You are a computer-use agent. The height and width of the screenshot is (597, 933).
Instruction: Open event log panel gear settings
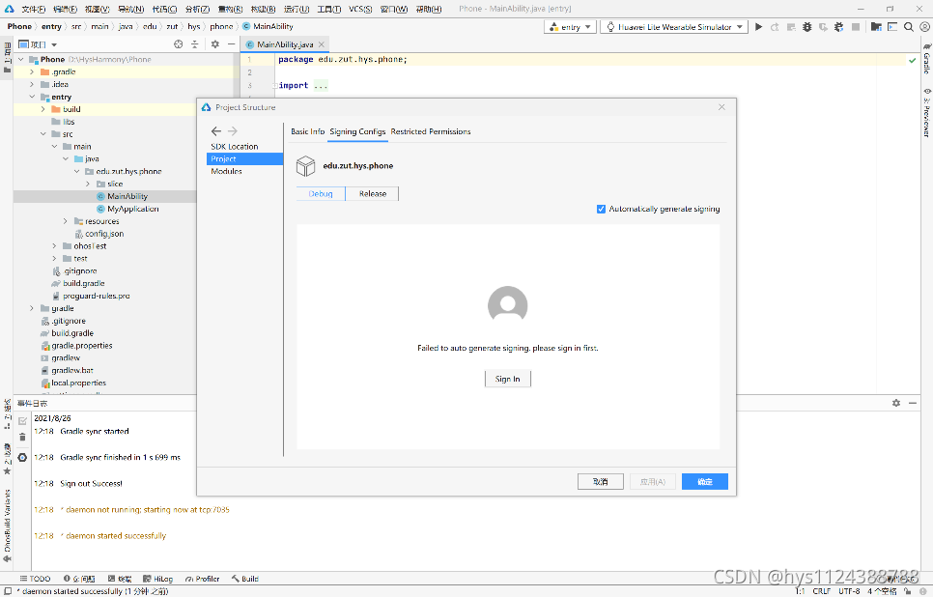click(x=896, y=403)
